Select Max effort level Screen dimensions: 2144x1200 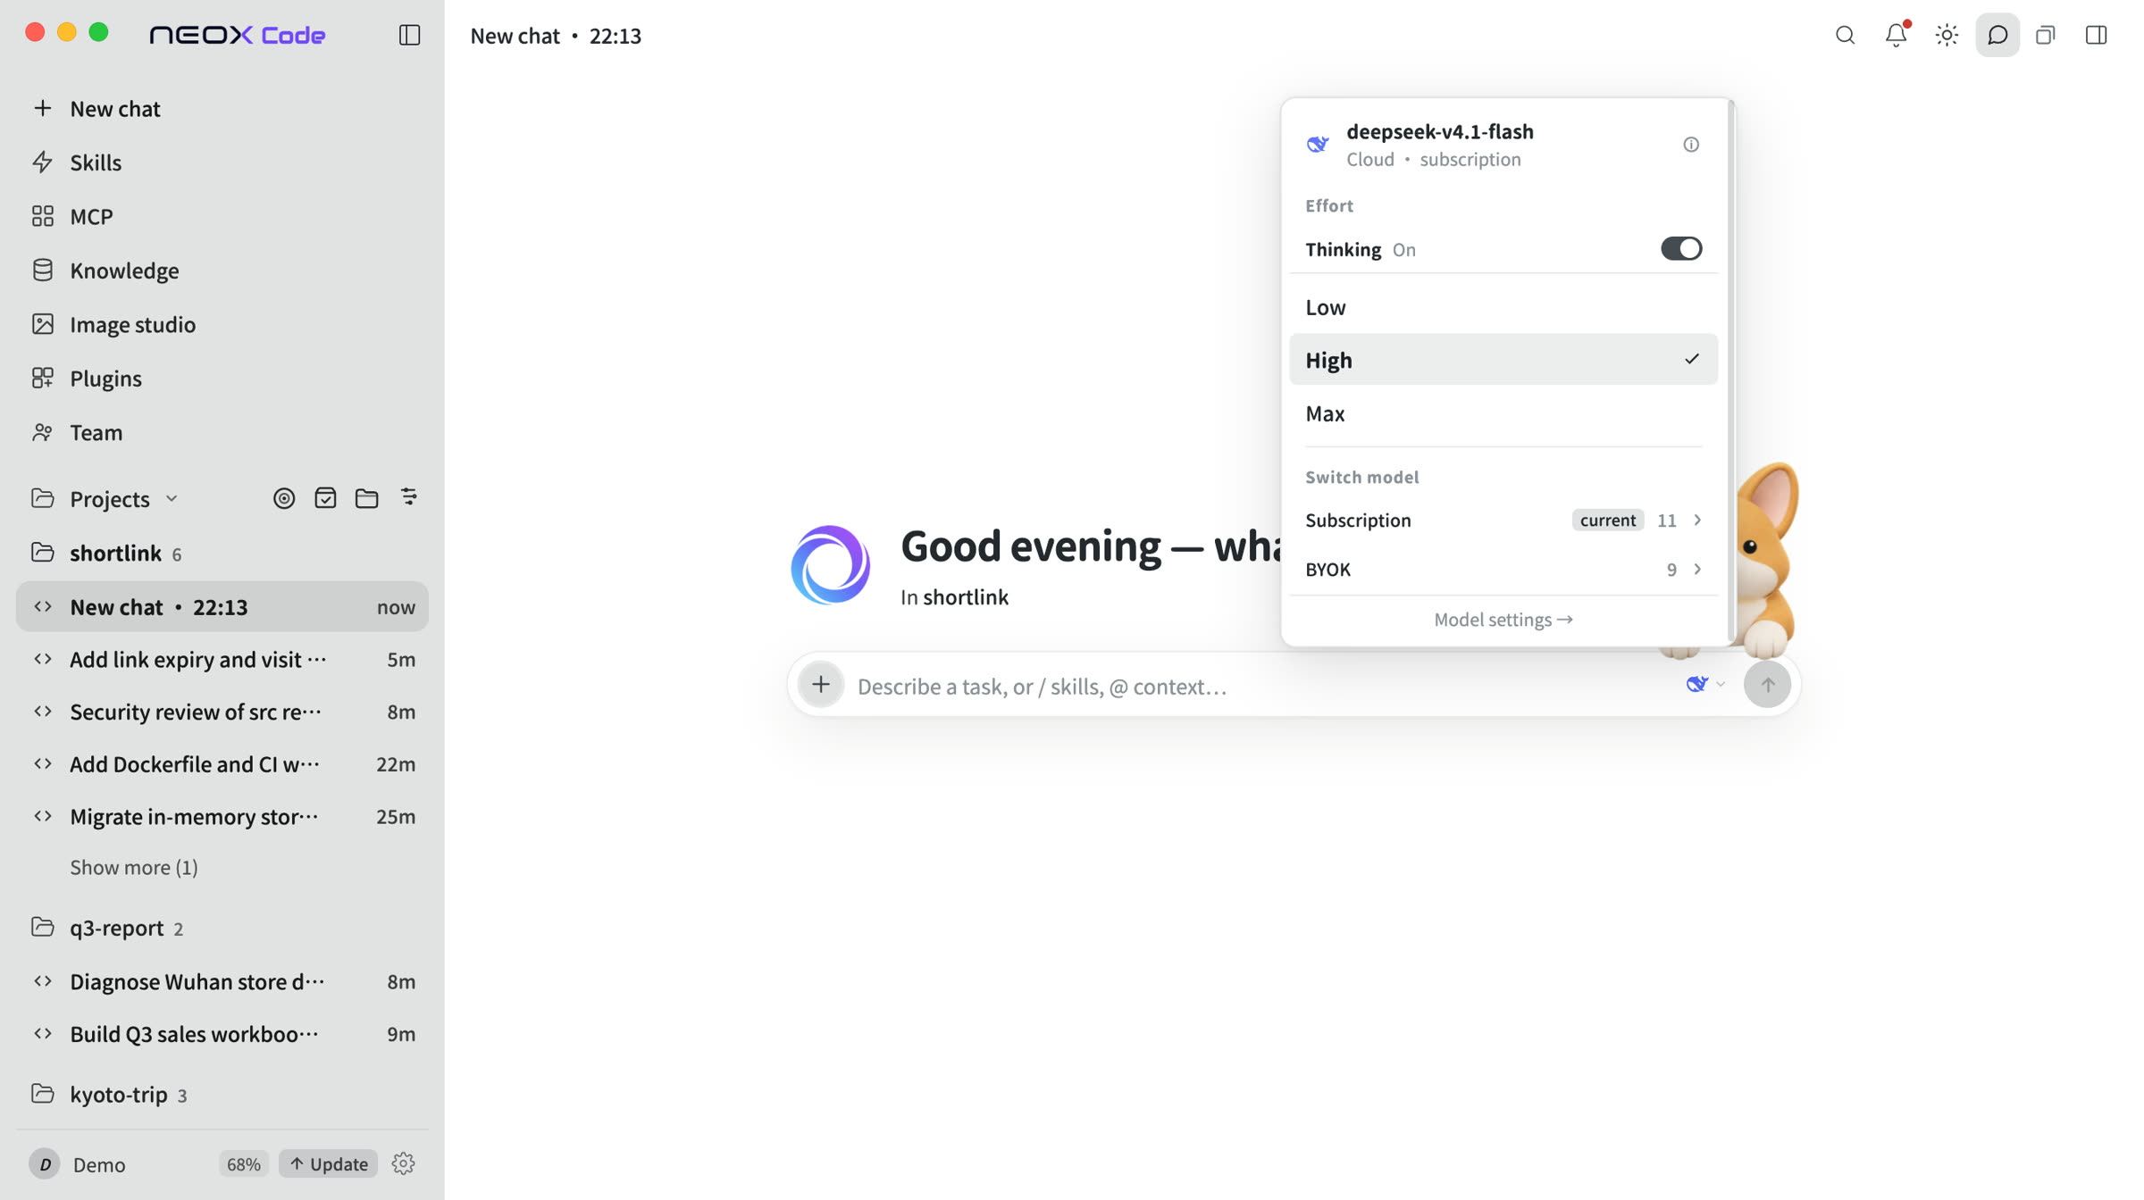click(x=1503, y=413)
